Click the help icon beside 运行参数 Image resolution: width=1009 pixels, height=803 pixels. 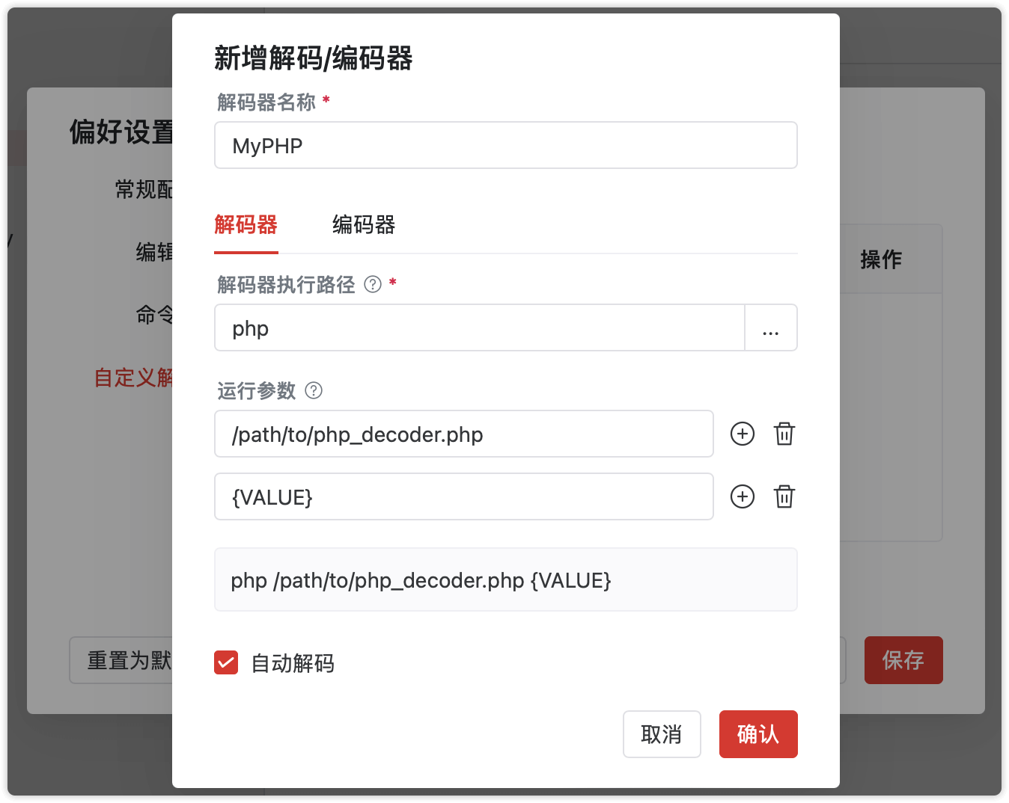tap(314, 390)
